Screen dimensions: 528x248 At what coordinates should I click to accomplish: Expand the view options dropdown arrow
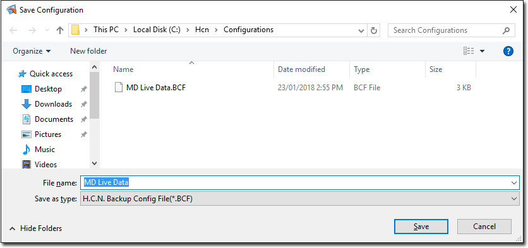(482, 51)
